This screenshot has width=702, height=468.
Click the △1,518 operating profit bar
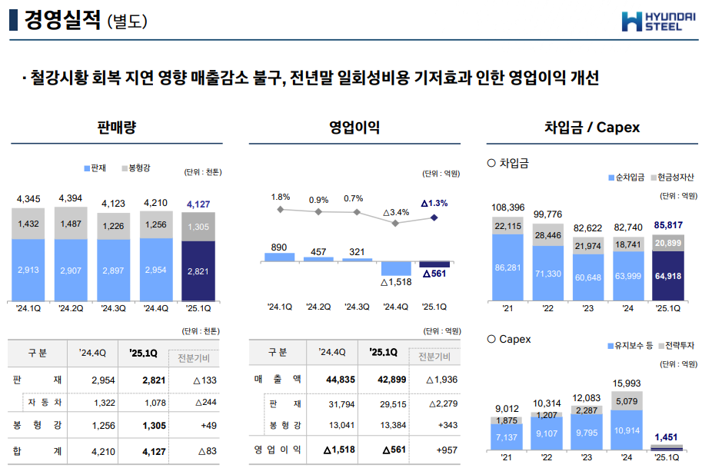pyautogui.click(x=395, y=267)
